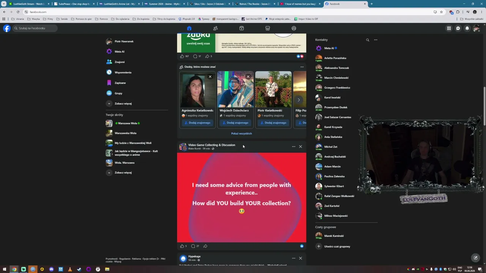Image resolution: width=486 pixels, height=273 pixels.
Task: Open the Video Game Collecting post options menu
Action: (293, 146)
